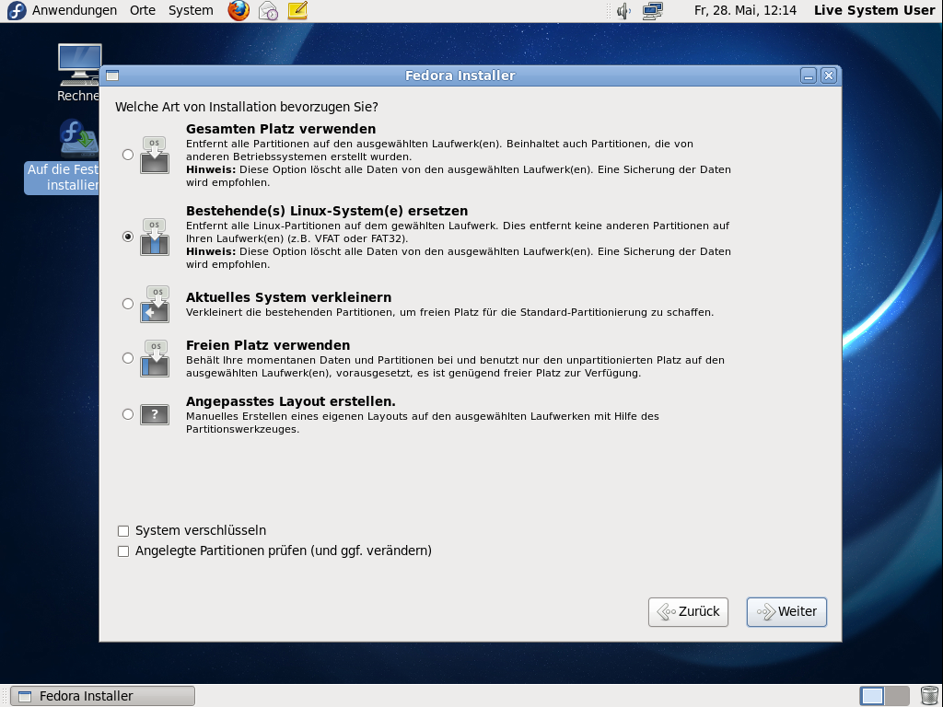Open the installer window menu icon
The height and width of the screenshot is (707, 943).
point(112,75)
